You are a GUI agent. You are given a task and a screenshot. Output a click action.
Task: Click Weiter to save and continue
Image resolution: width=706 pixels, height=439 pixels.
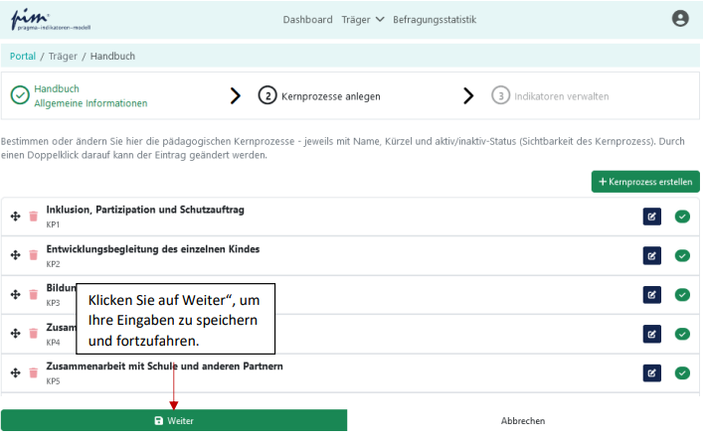tap(174, 421)
